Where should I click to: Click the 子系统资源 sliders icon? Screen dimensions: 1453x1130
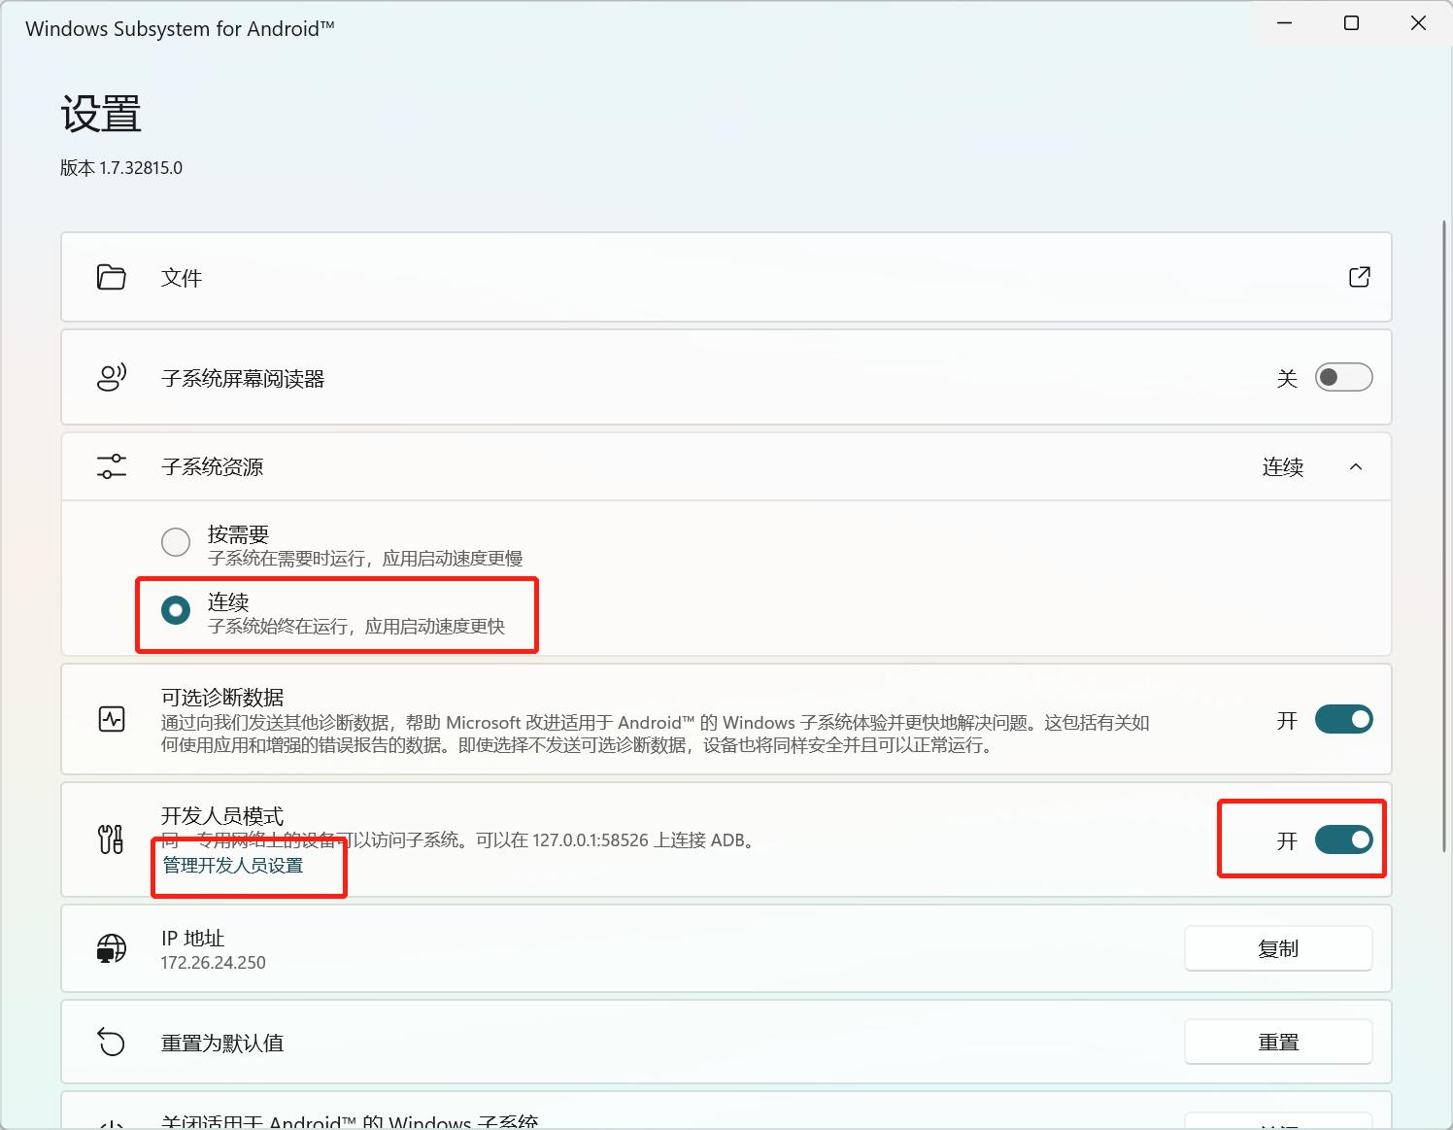pos(111,466)
